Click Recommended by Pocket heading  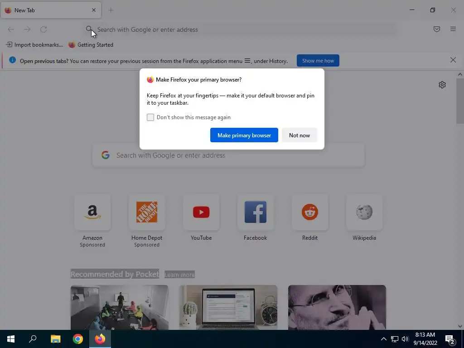click(115, 274)
